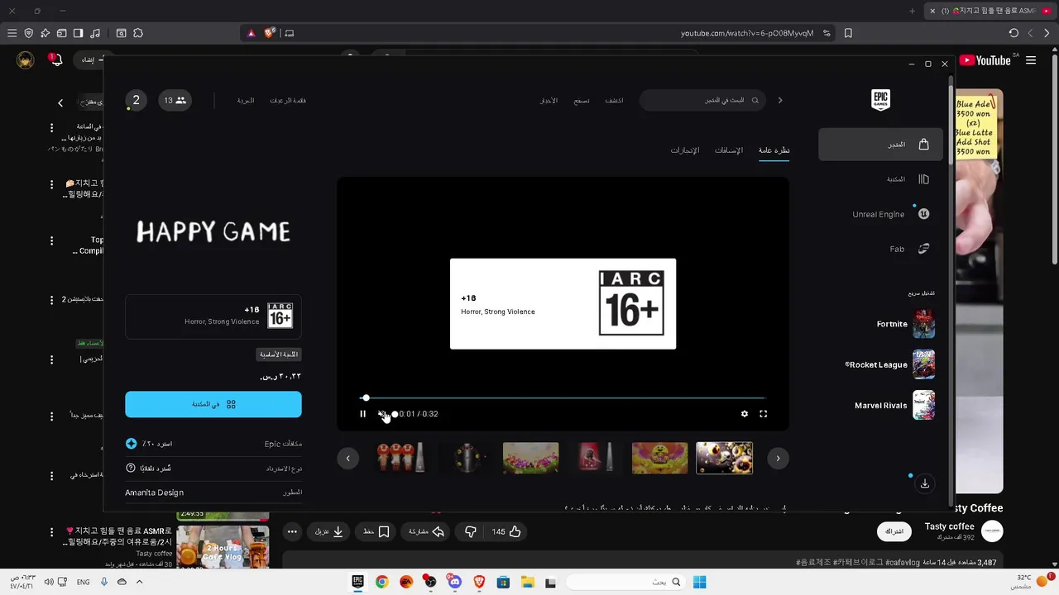Open Epic Games Launcher in taskbar
This screenshot has width=1059, height=595.
357,582
